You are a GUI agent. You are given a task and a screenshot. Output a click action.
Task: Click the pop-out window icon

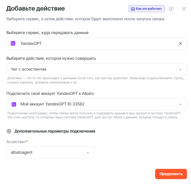(x=171, y=9)
